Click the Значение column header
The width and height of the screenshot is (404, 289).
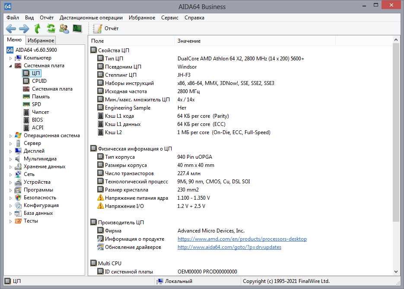(x=255, y=41)
